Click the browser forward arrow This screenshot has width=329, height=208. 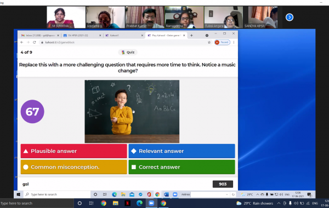(x=28, y=42)
